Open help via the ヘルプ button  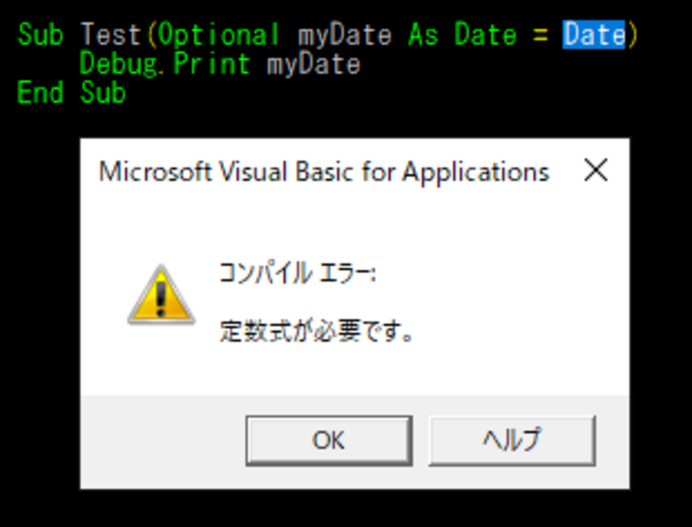(511, 440)
